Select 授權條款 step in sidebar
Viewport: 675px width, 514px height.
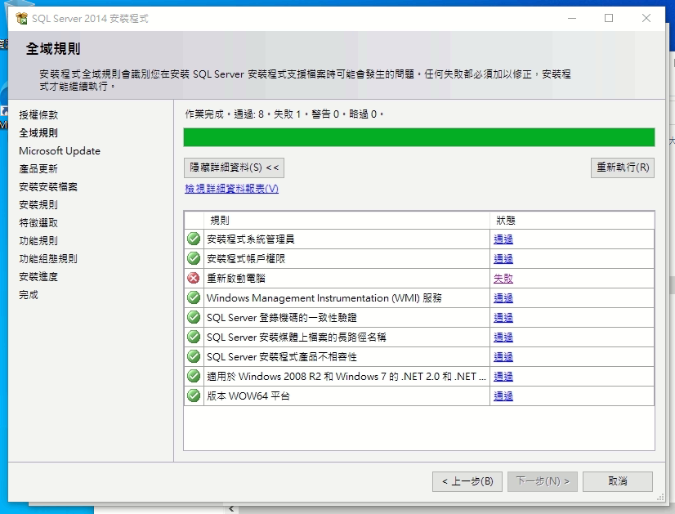pyautogui.click(x=38, y=115)
